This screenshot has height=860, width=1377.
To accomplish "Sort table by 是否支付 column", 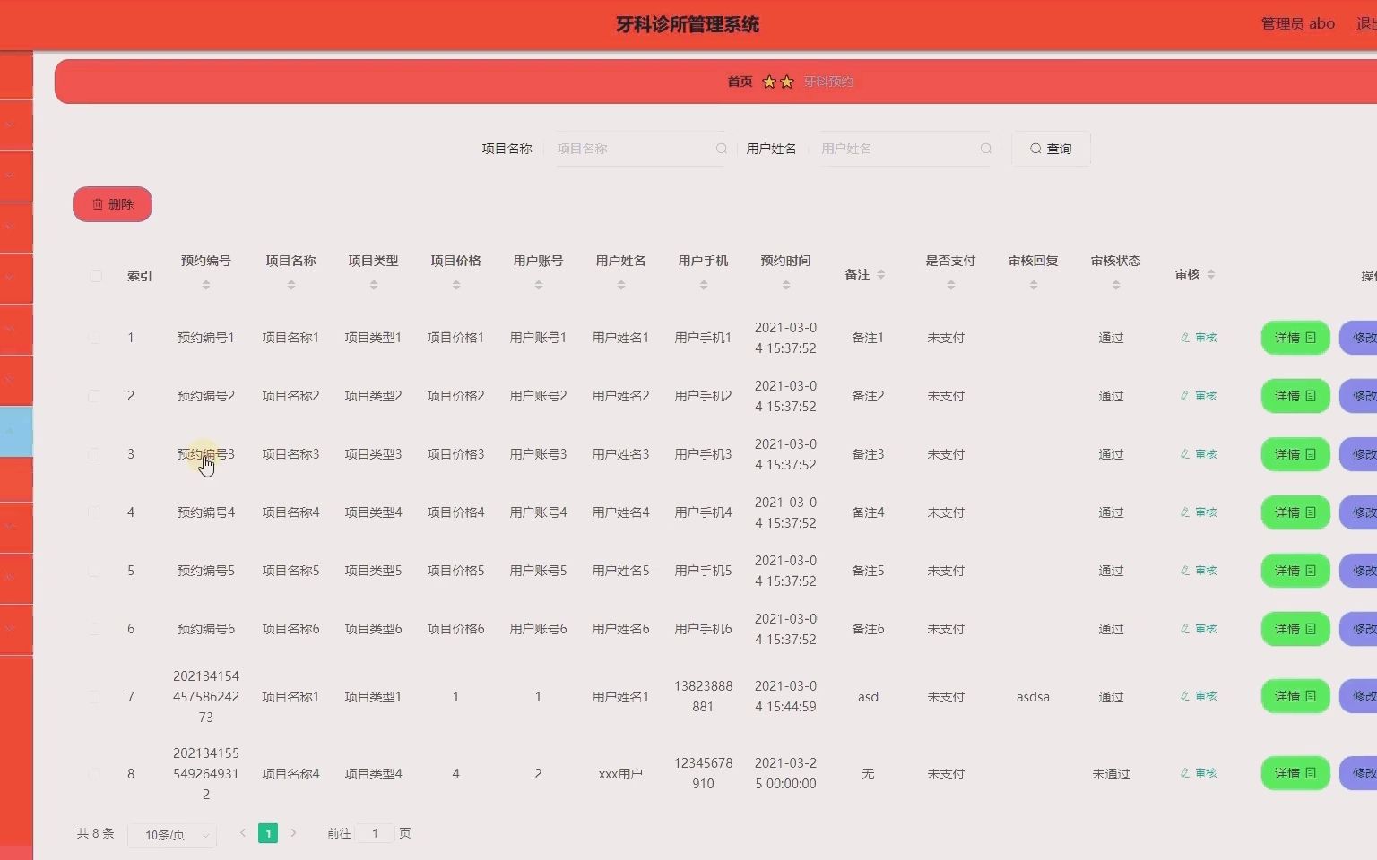I will [950, 285].
